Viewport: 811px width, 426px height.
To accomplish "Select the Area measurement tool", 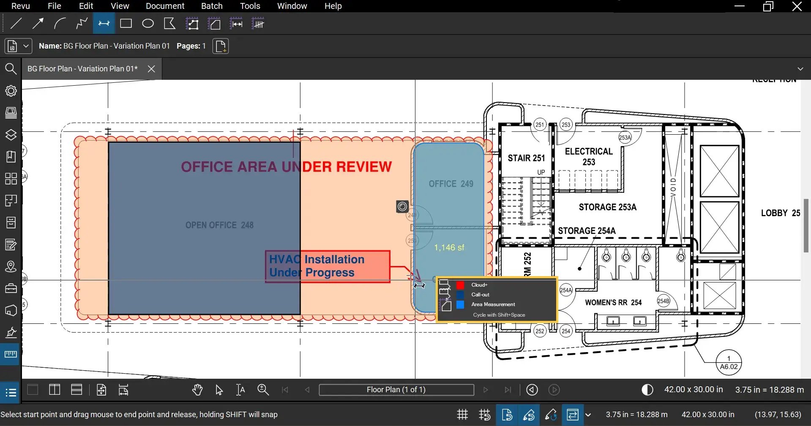I will click(215, 24).
